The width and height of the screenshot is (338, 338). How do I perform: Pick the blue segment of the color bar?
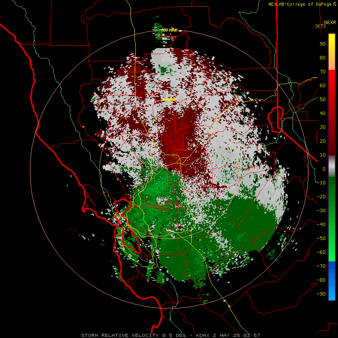pyautogui.click(x=332, y=281)
